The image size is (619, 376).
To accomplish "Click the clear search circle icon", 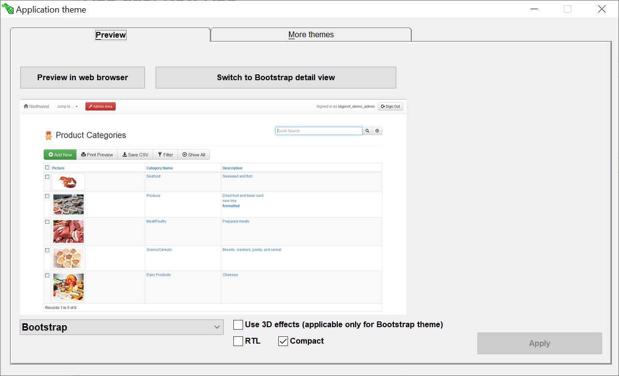I will [x=377, y=131].
